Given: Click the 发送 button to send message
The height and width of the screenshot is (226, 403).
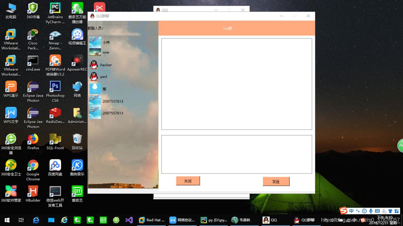Looking at the screenshot, I should click(276, 181).
